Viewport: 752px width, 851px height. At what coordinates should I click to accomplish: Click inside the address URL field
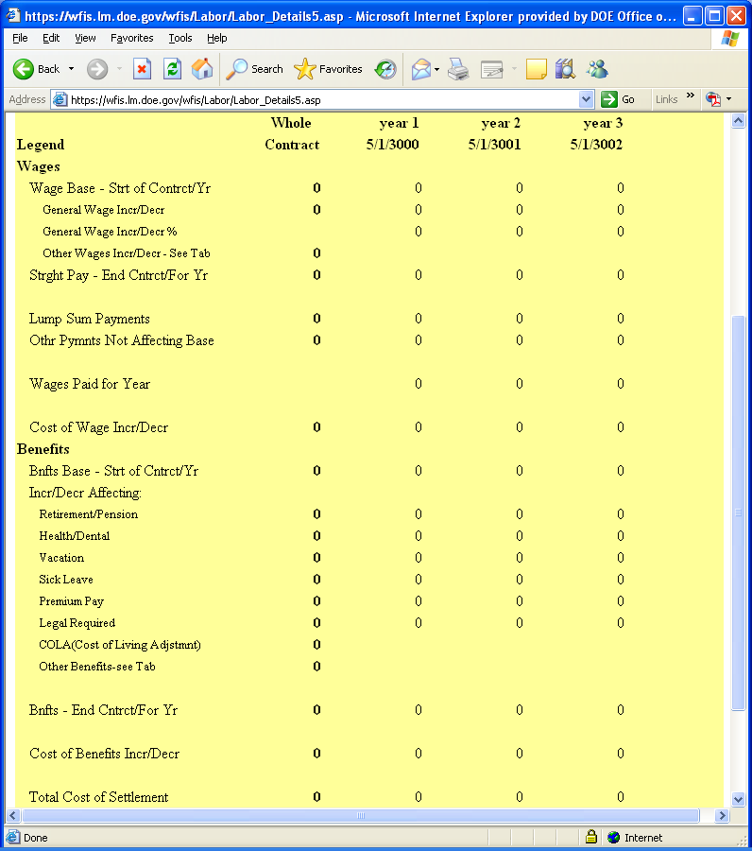323,100
